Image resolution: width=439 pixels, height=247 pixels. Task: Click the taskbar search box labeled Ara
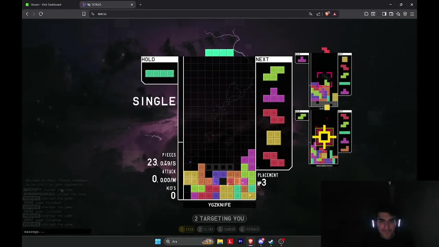[189, 242]
